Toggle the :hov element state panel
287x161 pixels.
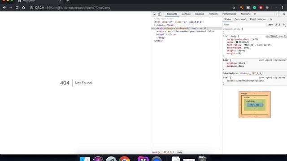[270, 25]
